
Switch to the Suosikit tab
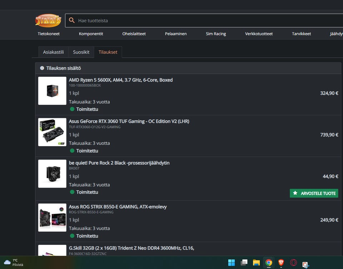81,52
